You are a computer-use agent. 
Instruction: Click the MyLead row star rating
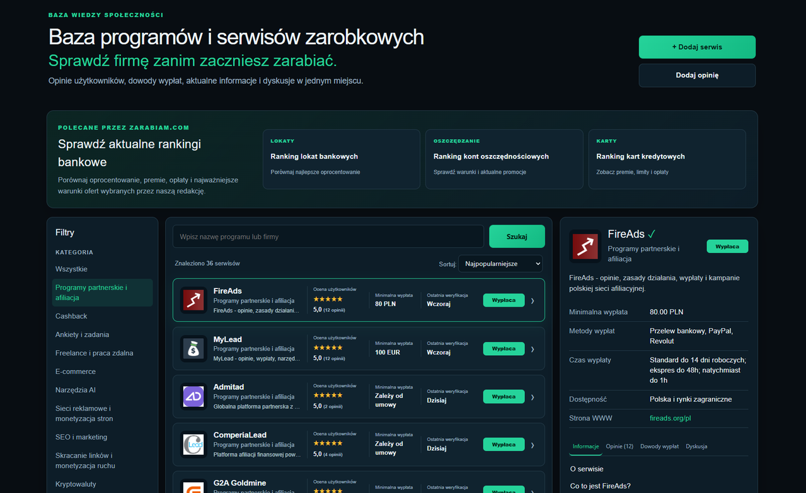(x=328, y=348)
